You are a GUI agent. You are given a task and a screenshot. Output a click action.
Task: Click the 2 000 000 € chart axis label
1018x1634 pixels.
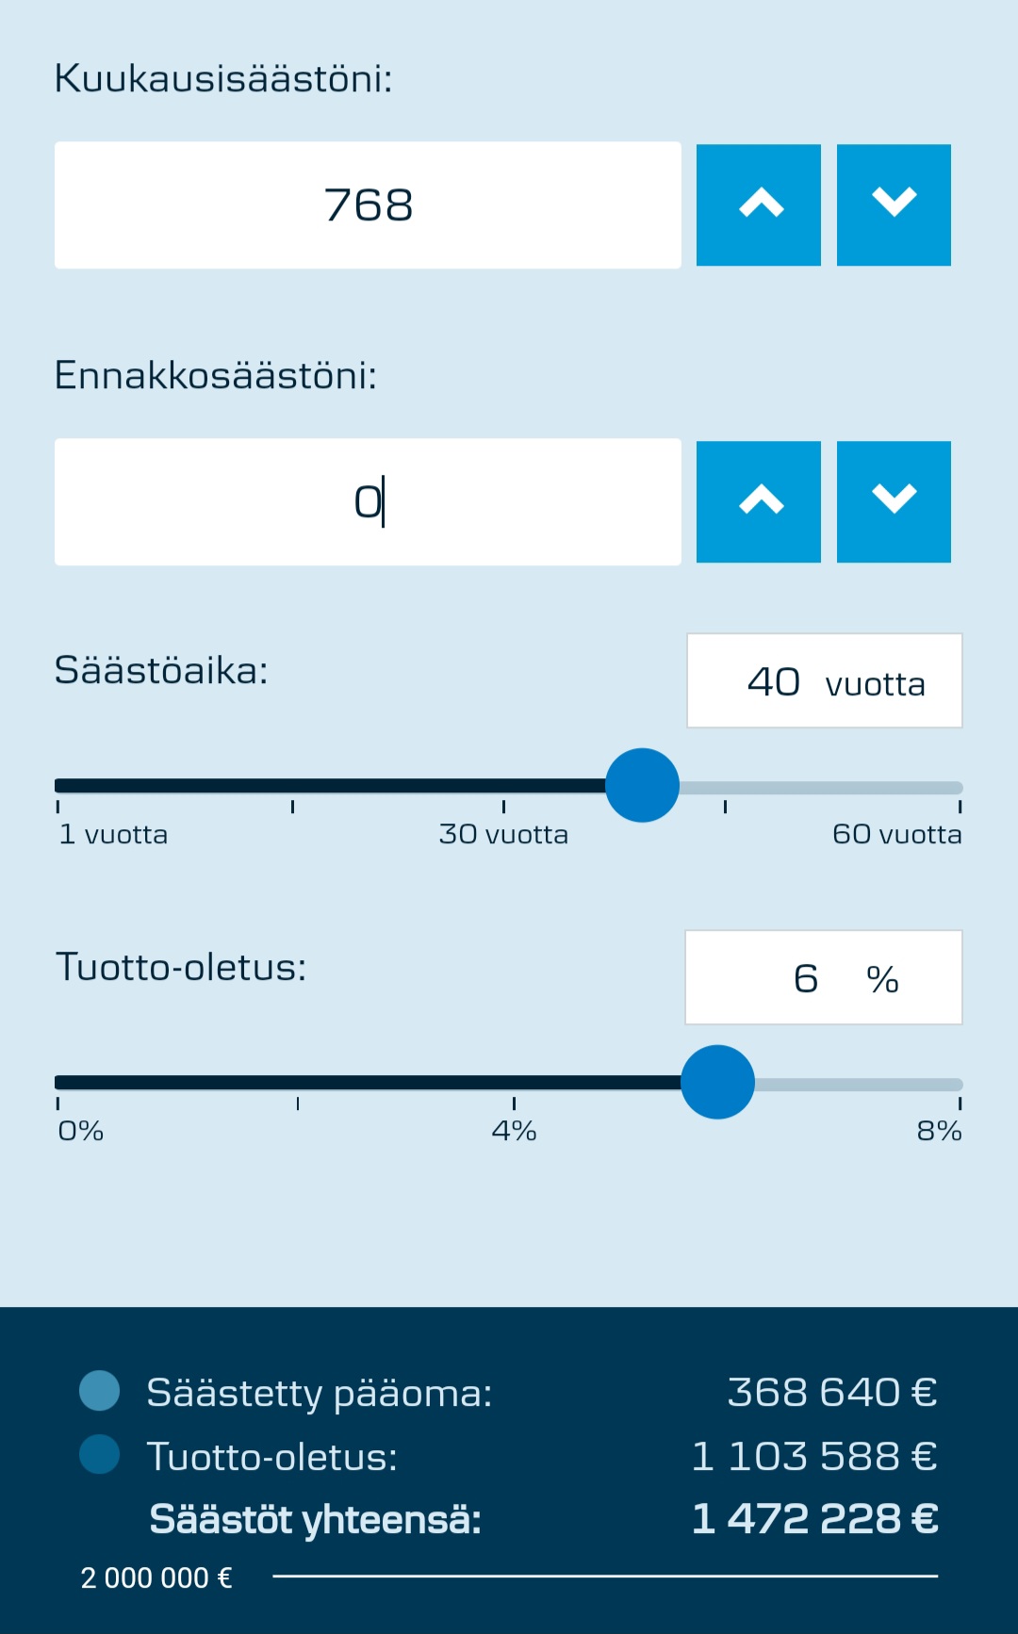(x=156, y=1577)
